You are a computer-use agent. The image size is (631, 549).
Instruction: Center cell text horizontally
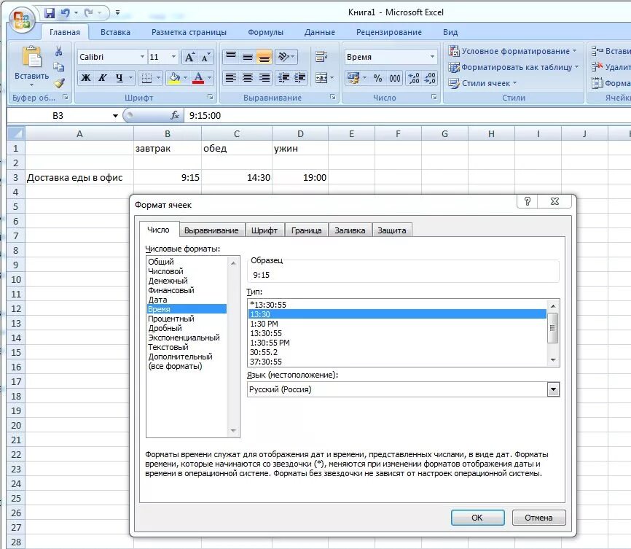click(x=248, y=78)
